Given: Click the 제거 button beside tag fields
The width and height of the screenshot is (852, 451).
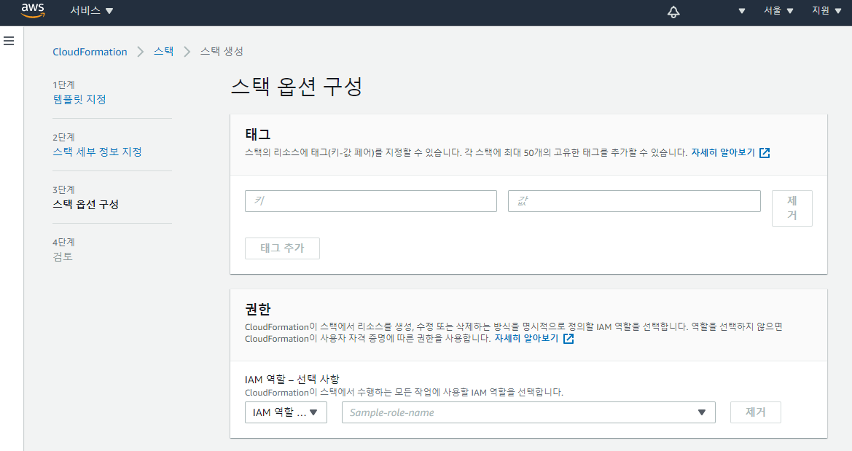Looking at the screenshot, I should (792, 208).
